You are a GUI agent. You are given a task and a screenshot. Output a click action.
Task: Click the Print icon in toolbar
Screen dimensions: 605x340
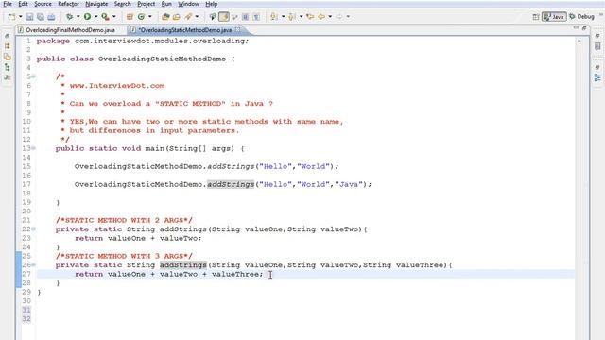point(51,17)
